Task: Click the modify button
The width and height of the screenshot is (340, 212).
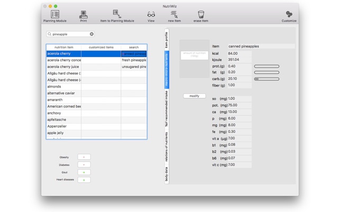Action: [x=194, y=96]
